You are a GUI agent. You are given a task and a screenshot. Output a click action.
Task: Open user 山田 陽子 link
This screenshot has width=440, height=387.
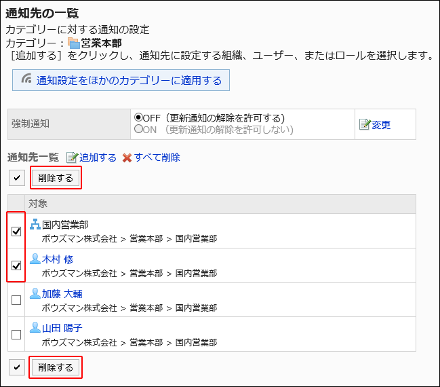click(62, 328)
